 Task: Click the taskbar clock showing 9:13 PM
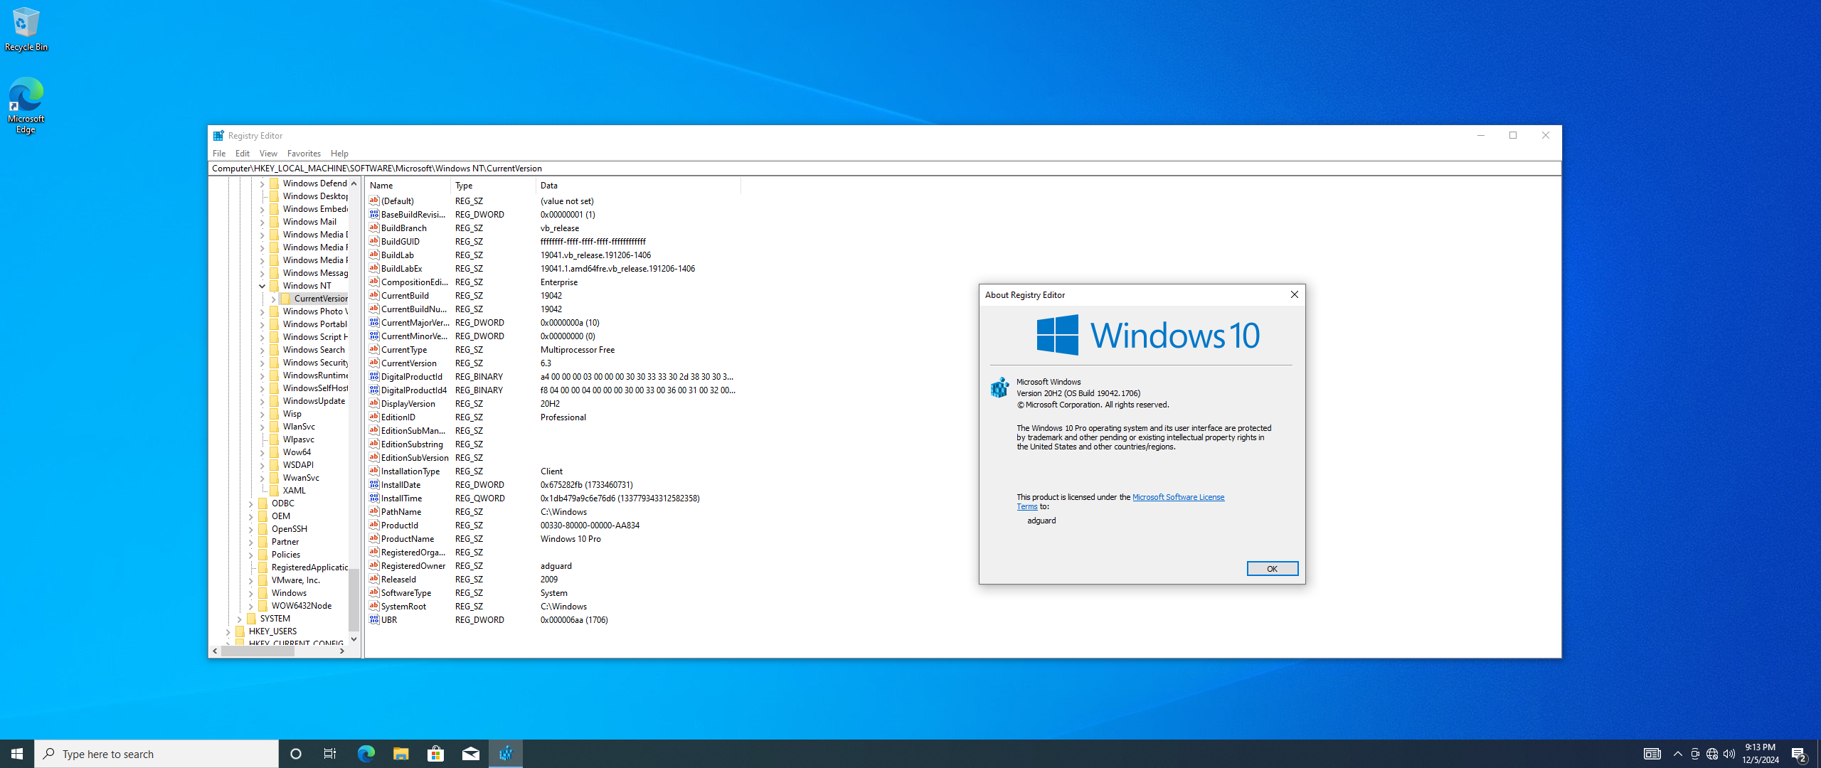click(x=1760, y=754)
